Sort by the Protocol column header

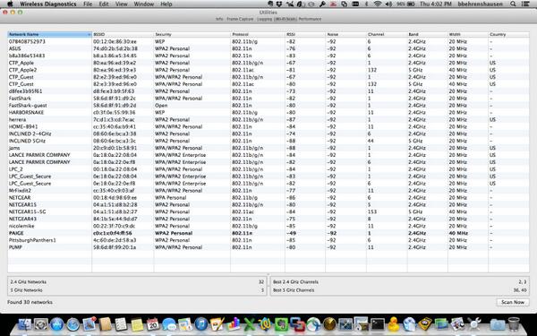coord(258,35)
